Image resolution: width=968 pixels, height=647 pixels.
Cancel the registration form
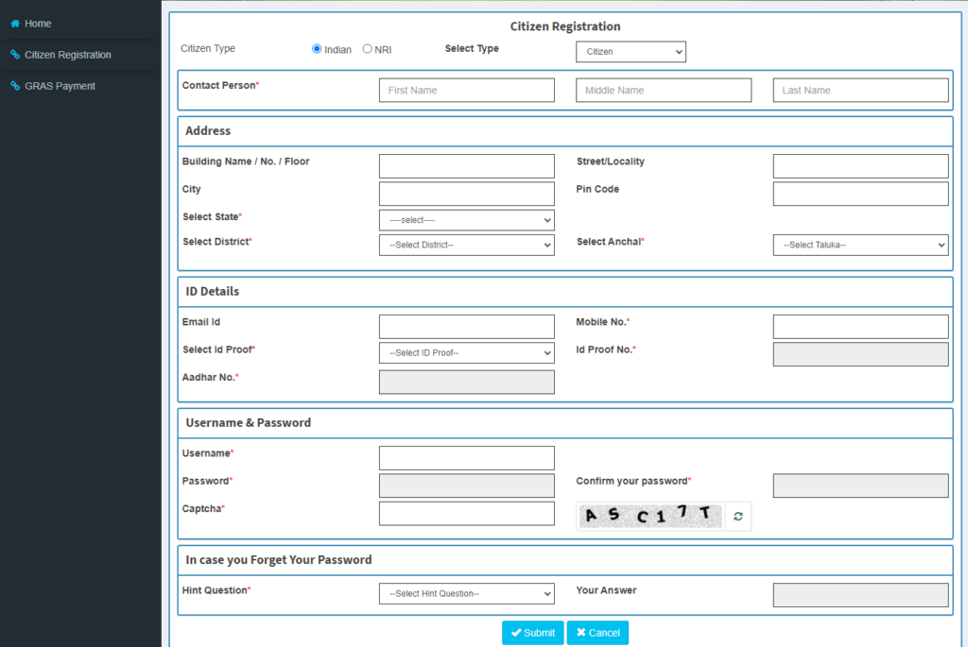pyautogui.click(x=597, y=633)
